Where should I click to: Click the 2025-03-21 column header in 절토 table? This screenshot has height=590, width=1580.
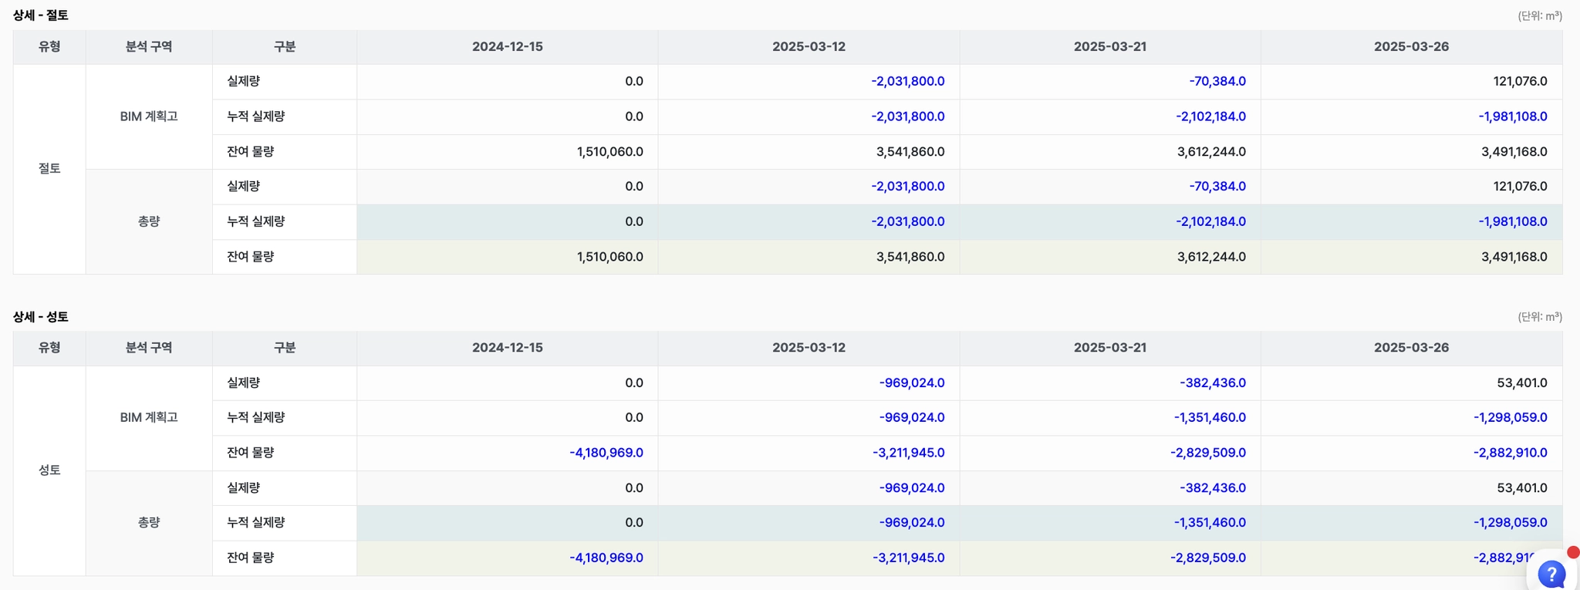pyautogui.click(x=1109, y=47)
